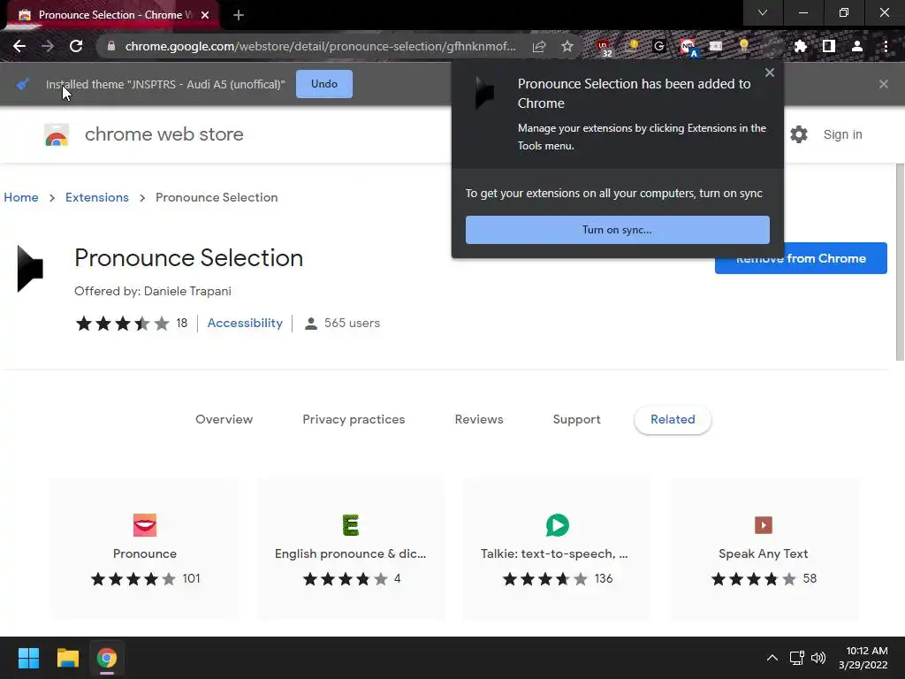
Task: View site information via the lock icon
Action: (111, 46)
